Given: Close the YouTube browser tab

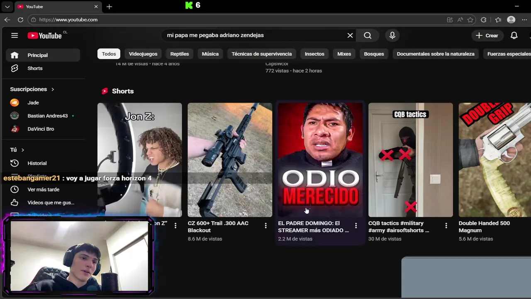Looking at the screenshot, I should point(96,7).
